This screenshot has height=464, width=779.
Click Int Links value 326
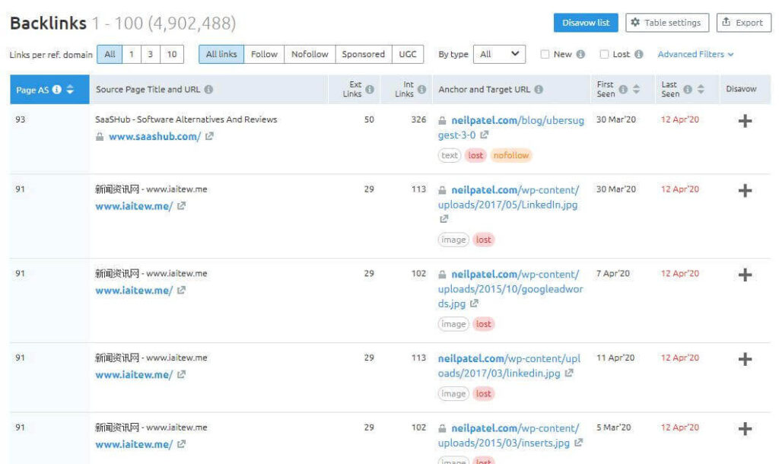pyautogui.click(x=419, y=119)
